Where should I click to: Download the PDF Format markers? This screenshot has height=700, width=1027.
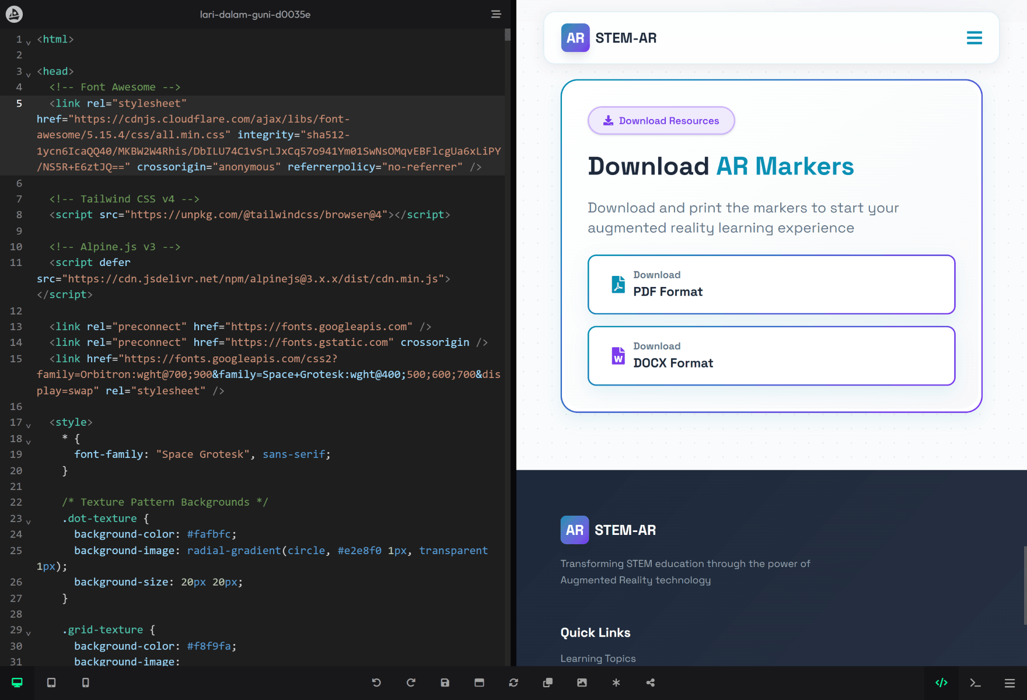[771, 284]
